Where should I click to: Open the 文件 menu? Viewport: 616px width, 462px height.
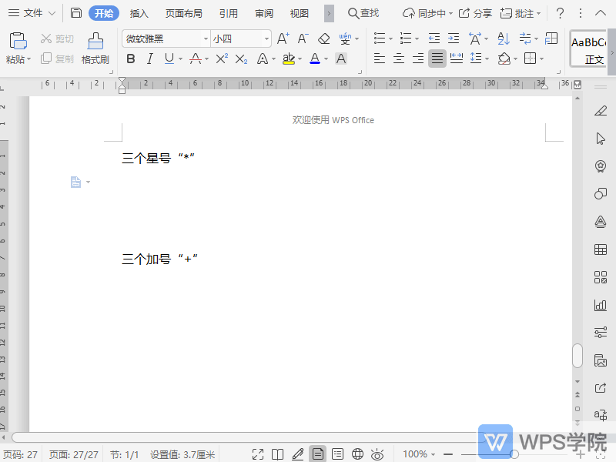point(32,13)
